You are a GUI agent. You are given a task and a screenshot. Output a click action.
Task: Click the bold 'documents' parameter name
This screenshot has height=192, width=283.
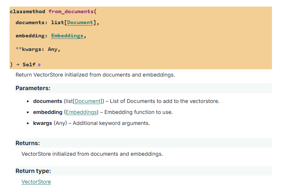[48, 101]
